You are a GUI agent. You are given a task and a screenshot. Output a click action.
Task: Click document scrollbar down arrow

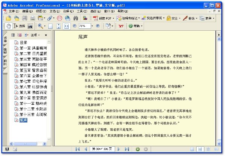click(x=219, y=144)
